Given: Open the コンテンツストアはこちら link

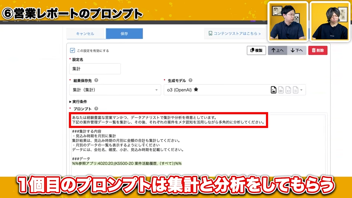Looking at the screenshot, I should (235, 33).
